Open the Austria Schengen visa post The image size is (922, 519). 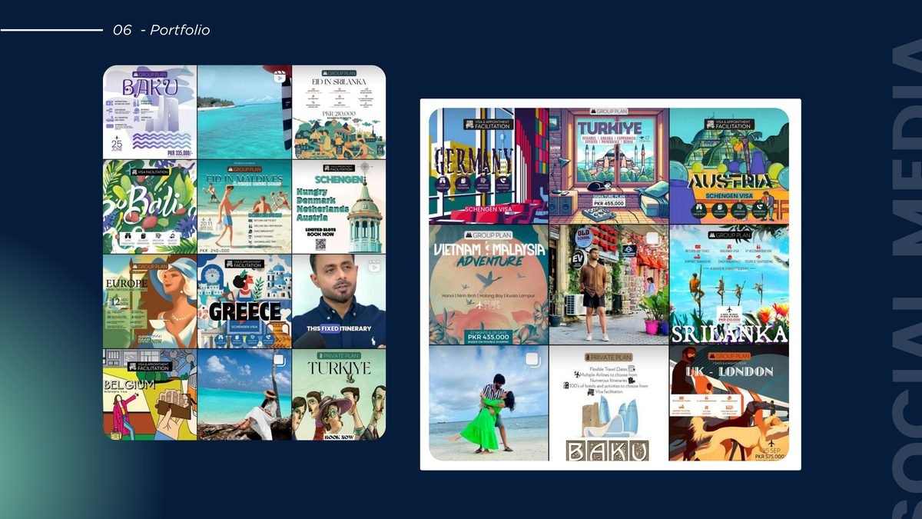coord(729,165)
